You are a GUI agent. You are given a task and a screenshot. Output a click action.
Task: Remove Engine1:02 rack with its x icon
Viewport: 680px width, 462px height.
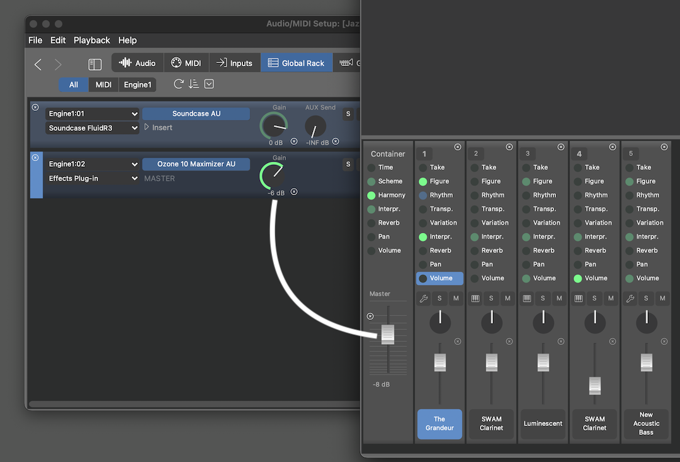click(x=35, y=158)
